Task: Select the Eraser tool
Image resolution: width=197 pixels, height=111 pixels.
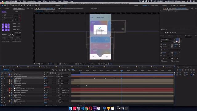Action: click(x=33, y=6)
